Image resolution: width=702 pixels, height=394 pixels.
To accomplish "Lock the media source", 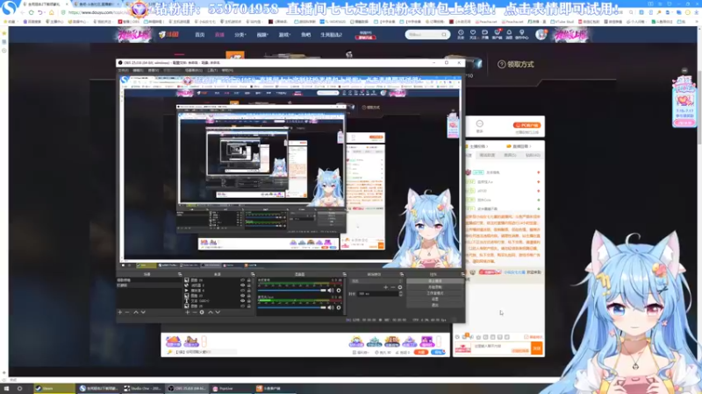I will (248, 291).
